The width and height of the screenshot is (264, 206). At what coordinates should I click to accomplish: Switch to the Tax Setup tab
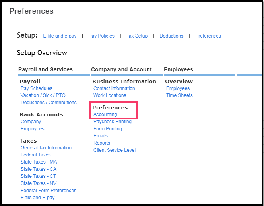(x=137, y=36)
